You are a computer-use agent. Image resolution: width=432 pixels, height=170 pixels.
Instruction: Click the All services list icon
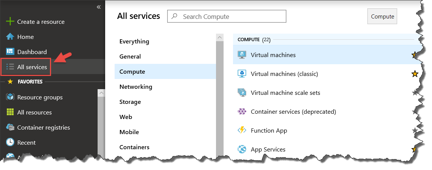[x=10, y=67]
